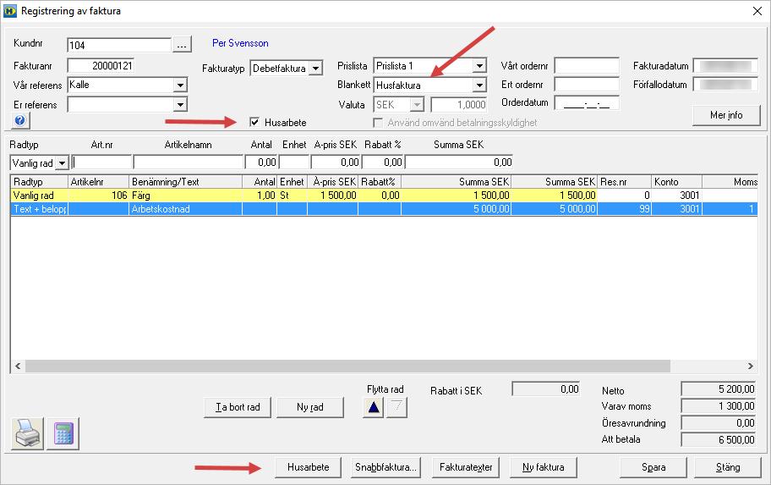Click the Res.nr column header
Image resolution: width=771 pixels, height=485 pixels.
(x=625, y=182)
